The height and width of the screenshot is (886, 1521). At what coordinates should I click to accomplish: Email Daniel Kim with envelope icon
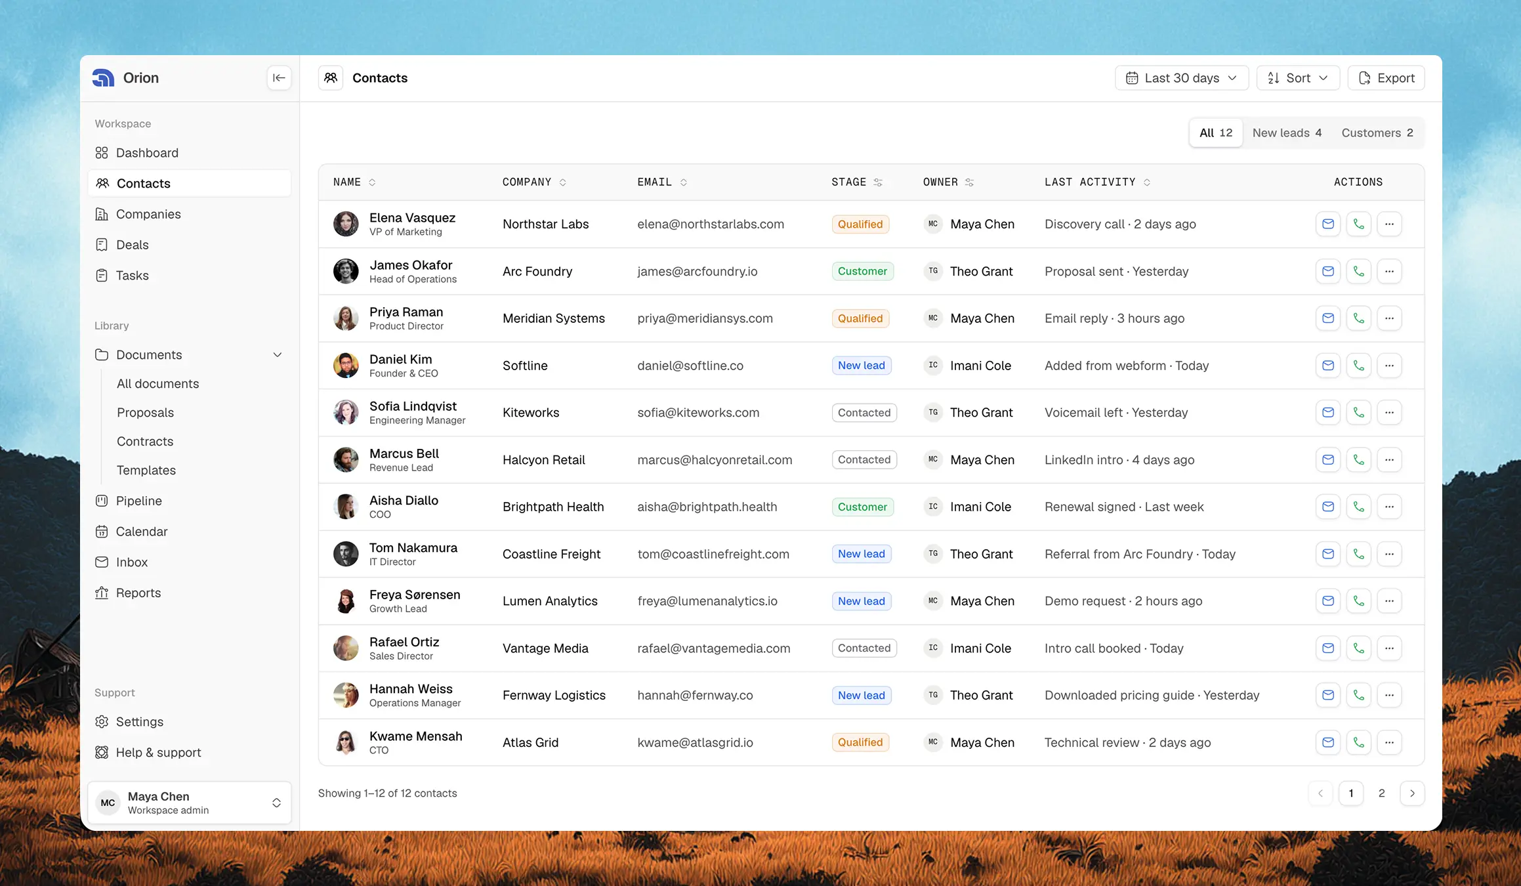(x=1328, y=366)
